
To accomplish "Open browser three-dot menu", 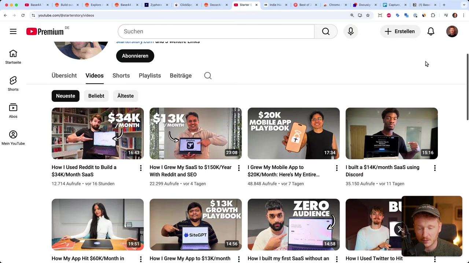I will [464, 15].
